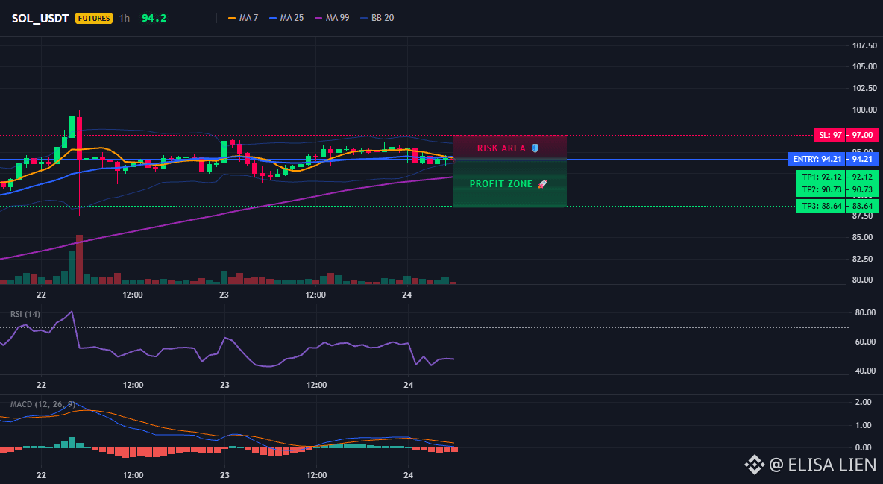The image size is (883, 484).
Task: Click the RSI (14) indicator label
Action: click(x=25, y=314)
